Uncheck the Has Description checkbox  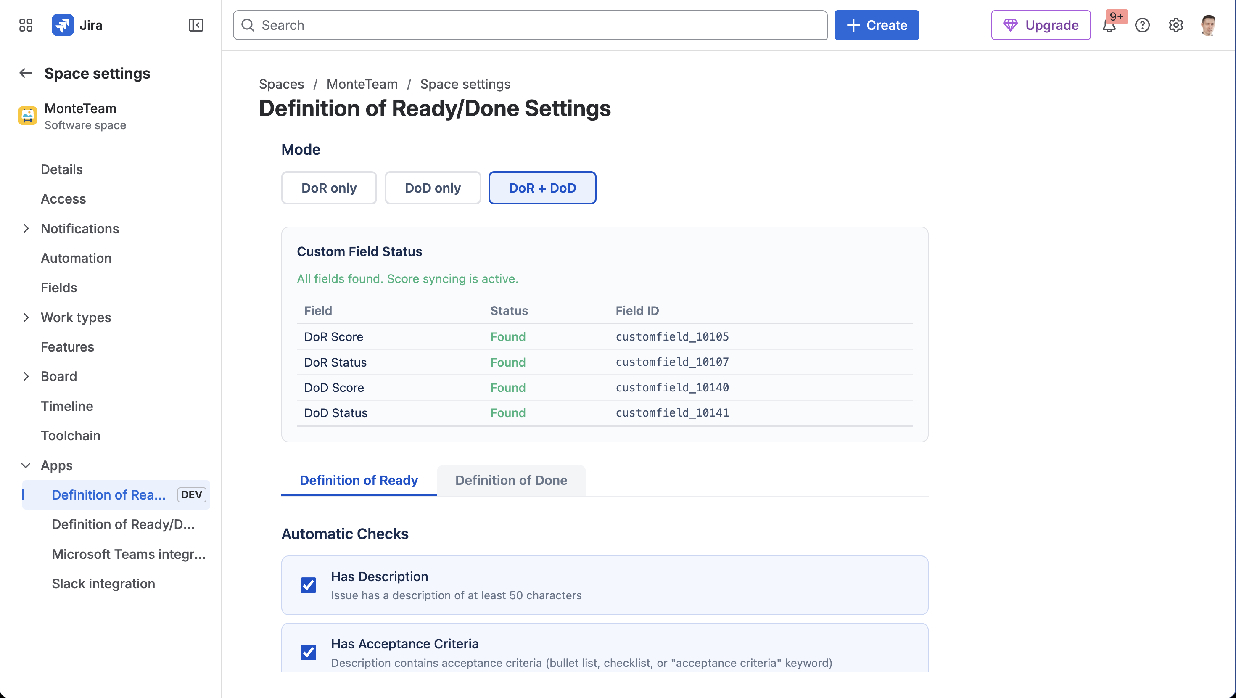click(309, 585)
